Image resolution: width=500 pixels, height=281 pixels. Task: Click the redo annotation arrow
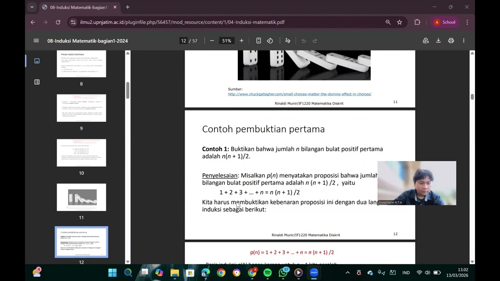[x=315, y=41]
